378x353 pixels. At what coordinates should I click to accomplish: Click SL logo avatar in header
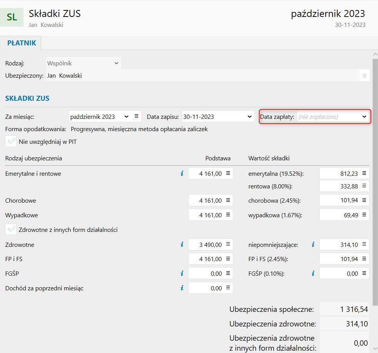12,17
